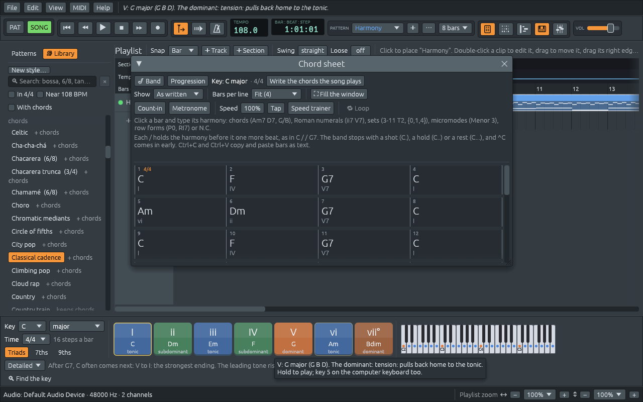Open the Snap Bar dropdown
The image size is (643, 402).
pyautogui.click(x=183, y=50)
